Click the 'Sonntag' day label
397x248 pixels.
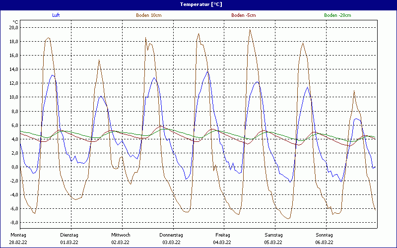pyautogui.click(x=325, y=235)
